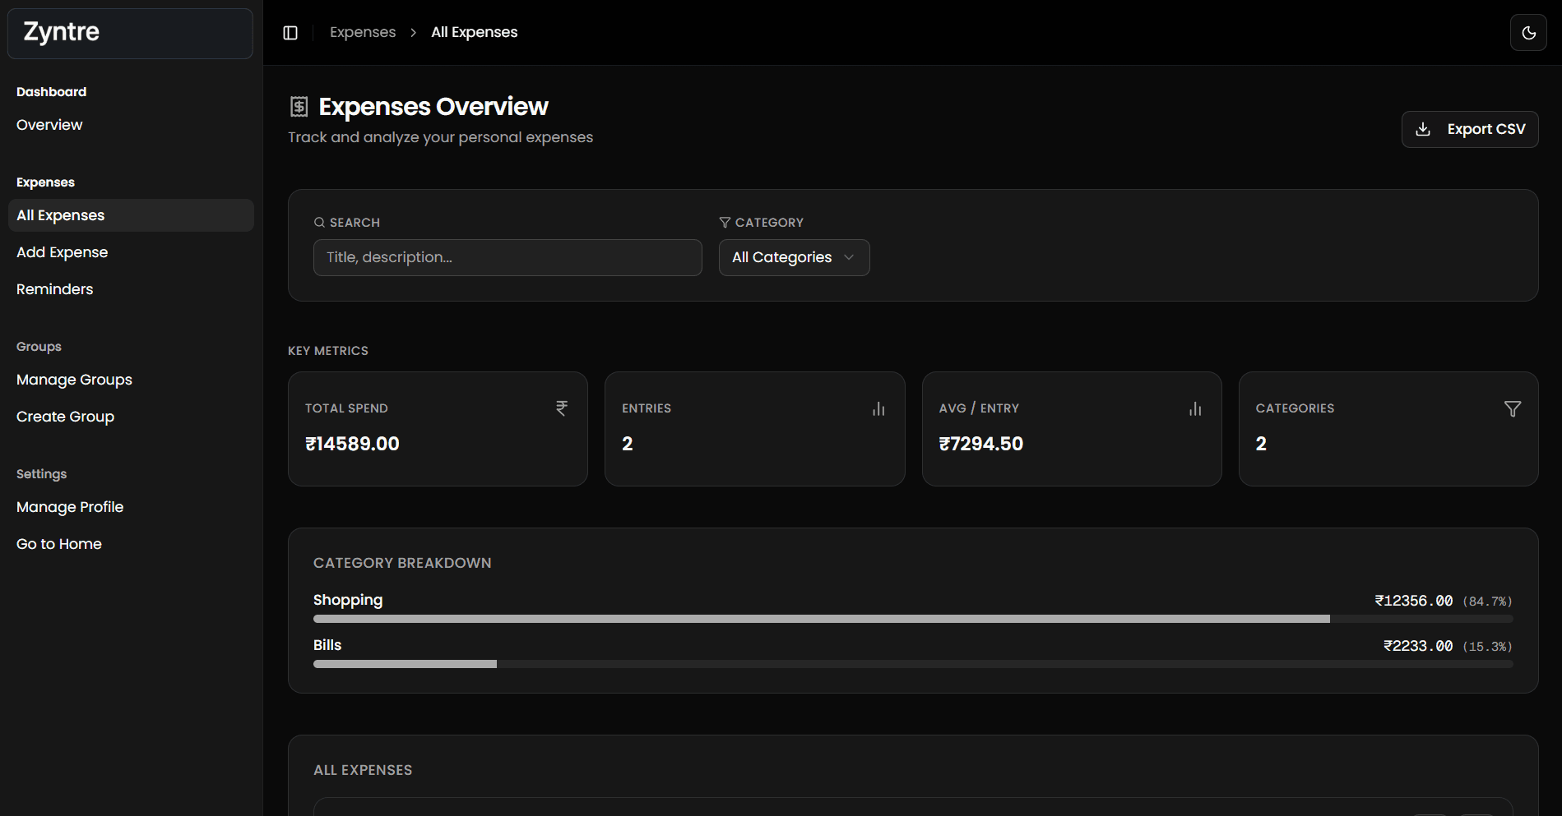Click the funnel icon in Categories card
The width and height of the screenshot is (1562, 816).
pos(1512,408)
